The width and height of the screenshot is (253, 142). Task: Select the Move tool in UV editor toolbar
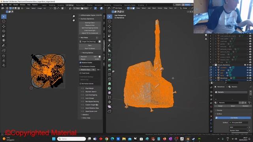coord(4,26)
